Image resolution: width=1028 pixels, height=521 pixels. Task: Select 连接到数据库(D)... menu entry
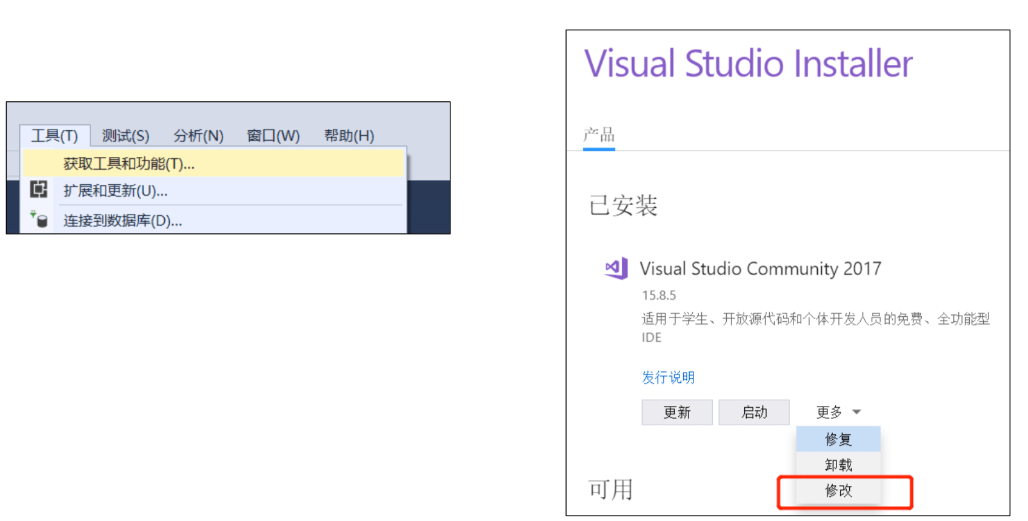[213, 221]
